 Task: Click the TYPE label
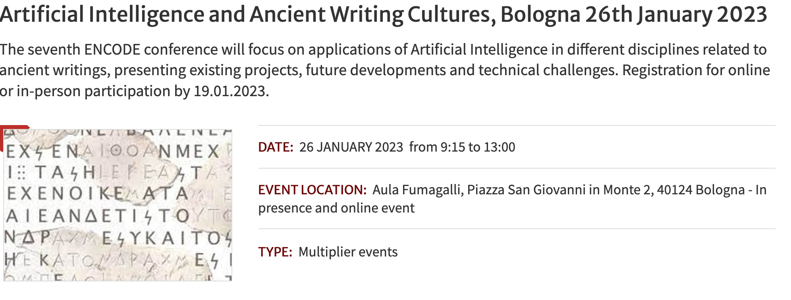[x=275, y=252]
